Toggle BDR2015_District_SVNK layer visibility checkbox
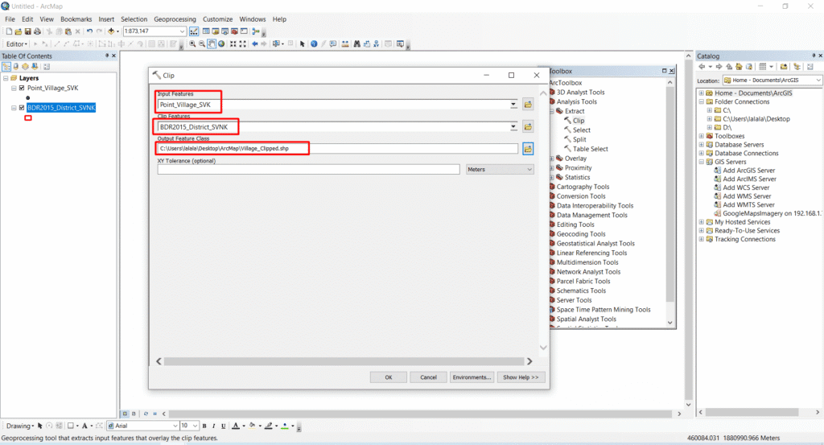This screenshot has height=445, width=824. pyautogui.click(x=22, y=107)
